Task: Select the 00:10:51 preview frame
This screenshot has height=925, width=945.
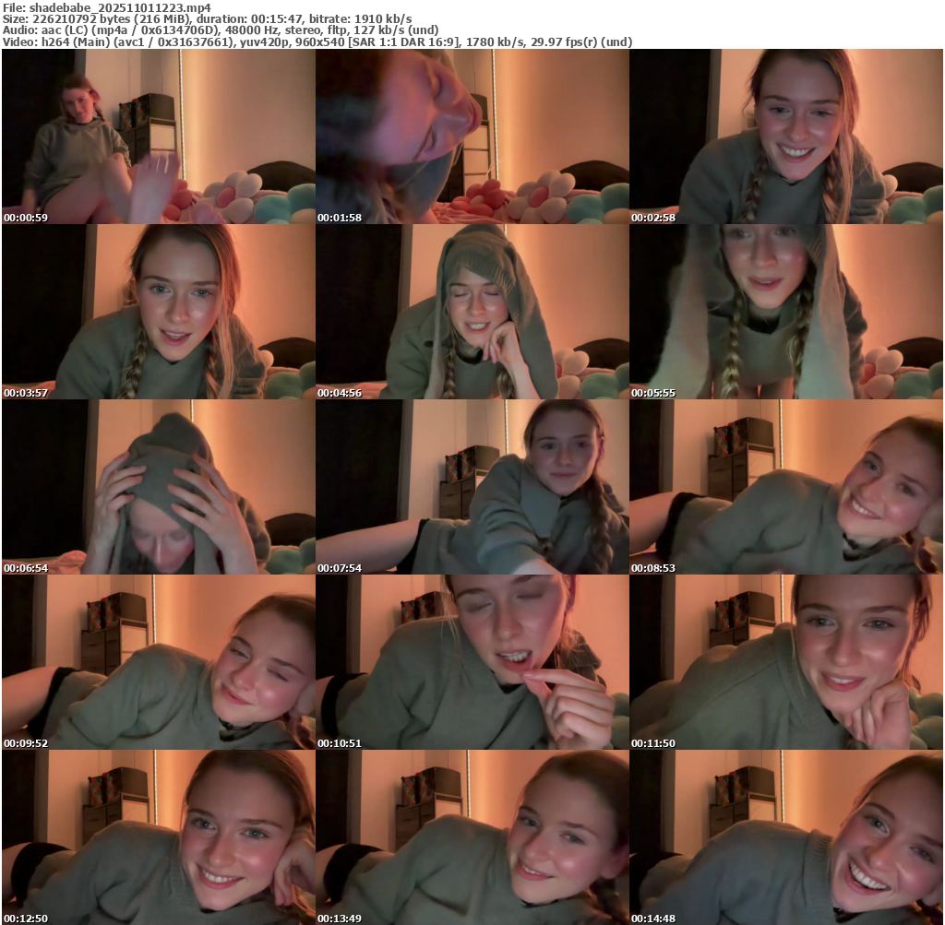Action: coord(472,662)
